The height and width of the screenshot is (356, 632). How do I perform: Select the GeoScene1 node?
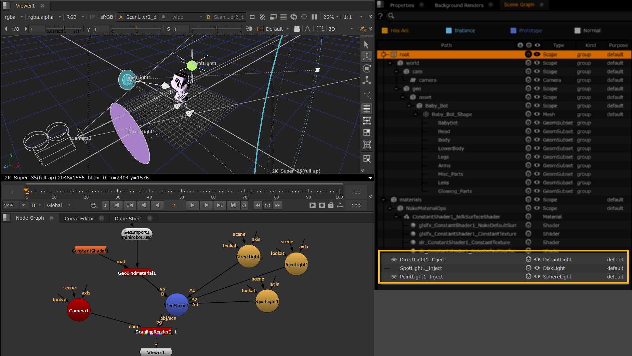click(x=176, y=305)
